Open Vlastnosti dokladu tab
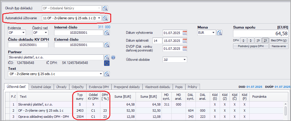 pos(157,87)
